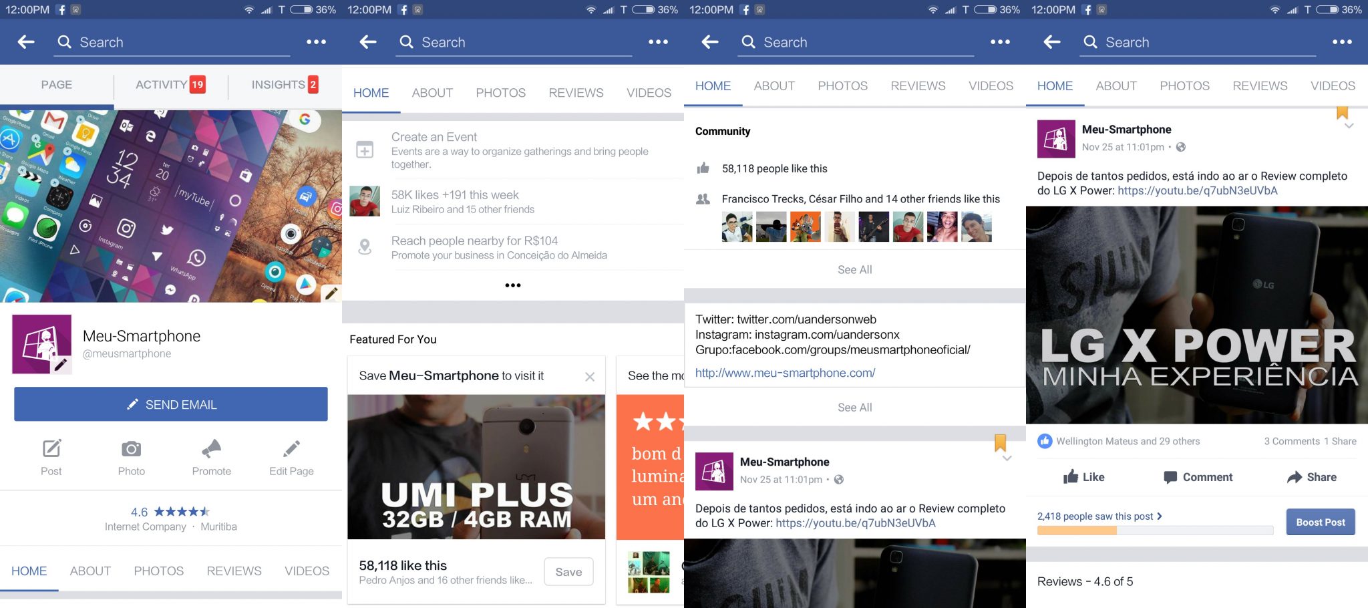The image size is (1368, 608).
Task: Tap the 4.6 star rating
Action: point(170,512)
